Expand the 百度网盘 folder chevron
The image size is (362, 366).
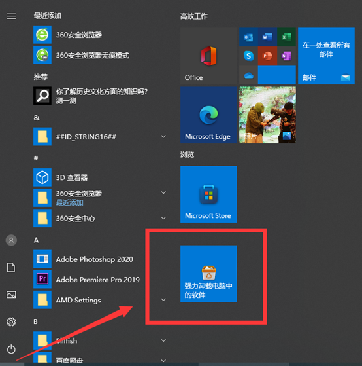coord(163,361)
